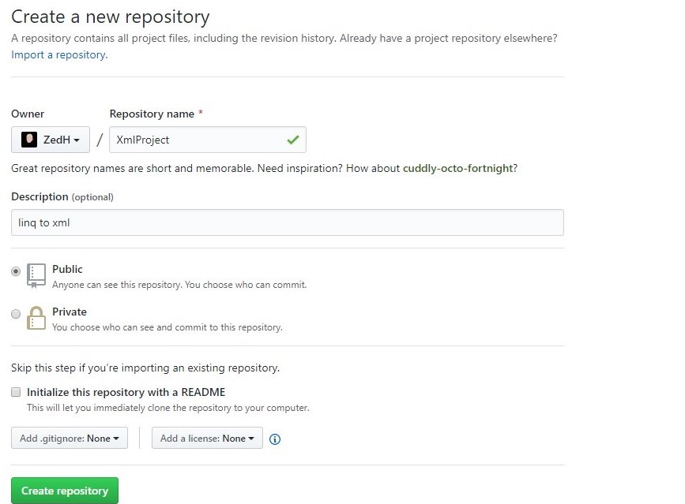The width and height of the screenshot is (685, 504).
Task: Enable Initialize this repository with a README
Action: 16,392
